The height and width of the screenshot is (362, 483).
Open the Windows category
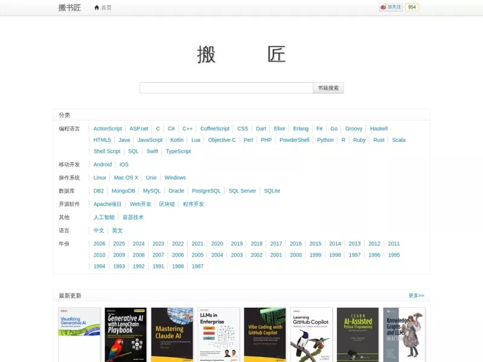click(x=175, y=177)
